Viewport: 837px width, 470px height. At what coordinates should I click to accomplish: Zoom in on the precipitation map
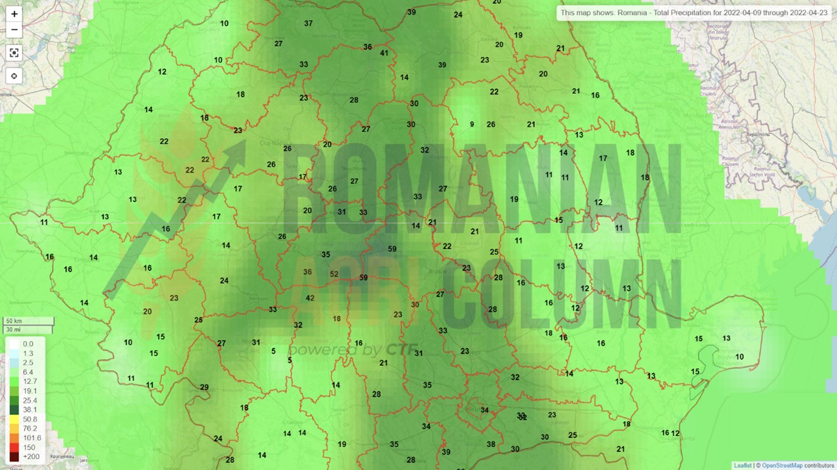pyautogui.click(x=14, y=14)
